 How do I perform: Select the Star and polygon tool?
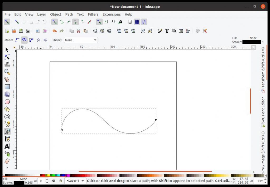click(x=7, y=109)
